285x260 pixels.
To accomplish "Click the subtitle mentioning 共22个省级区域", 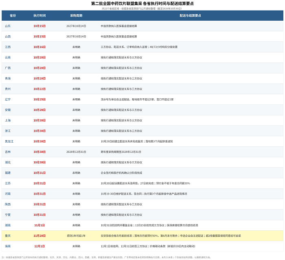I will click(x=142, y=9).
